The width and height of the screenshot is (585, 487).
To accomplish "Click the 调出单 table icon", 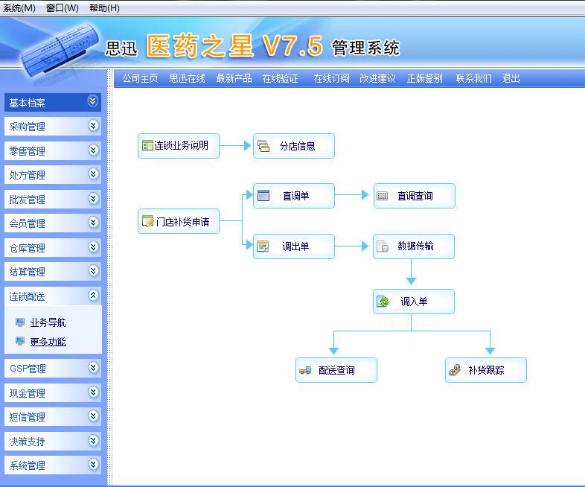I will point(263,246).
